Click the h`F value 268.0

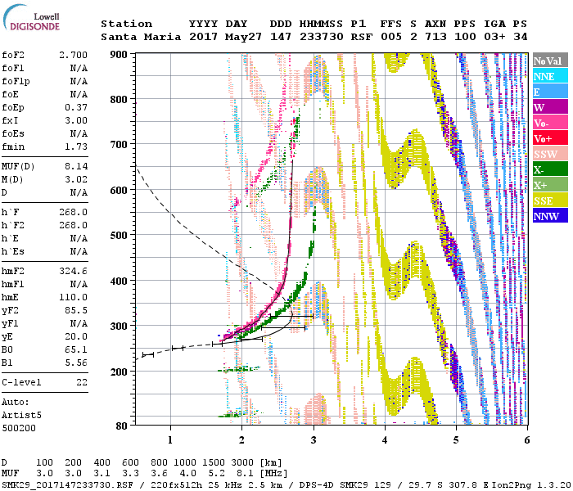pos(74,213)
